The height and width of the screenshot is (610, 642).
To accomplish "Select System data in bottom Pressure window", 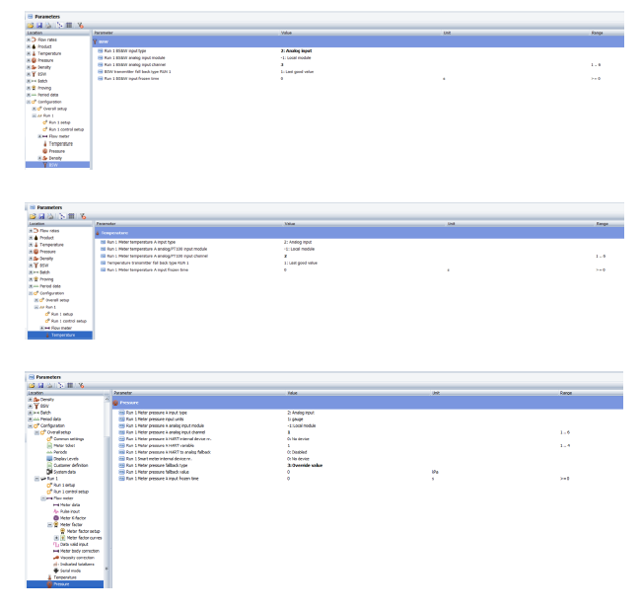I will 65,472.
